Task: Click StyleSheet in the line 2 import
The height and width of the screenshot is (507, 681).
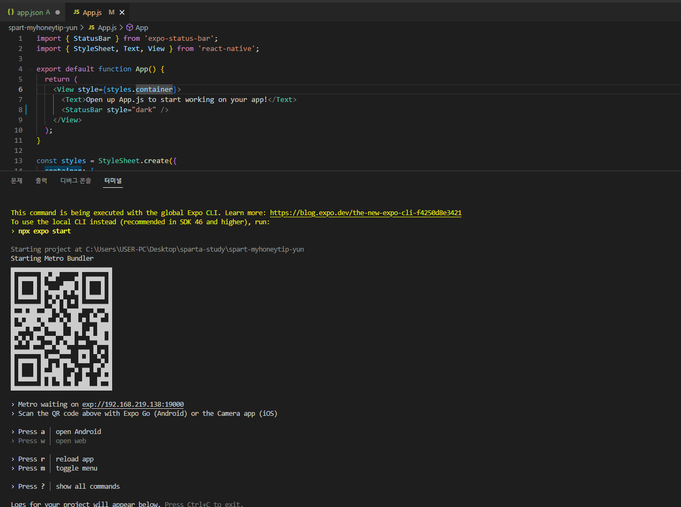Action: pos(94,49)
